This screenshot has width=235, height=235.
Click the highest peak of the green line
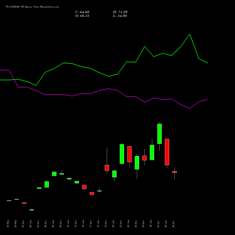pos(190,34)
